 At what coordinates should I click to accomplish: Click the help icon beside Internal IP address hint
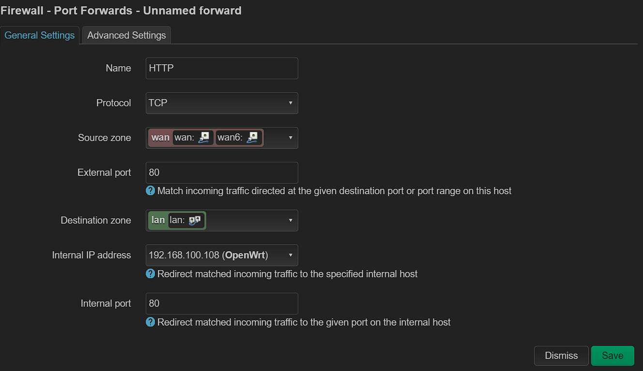[150, 274]
